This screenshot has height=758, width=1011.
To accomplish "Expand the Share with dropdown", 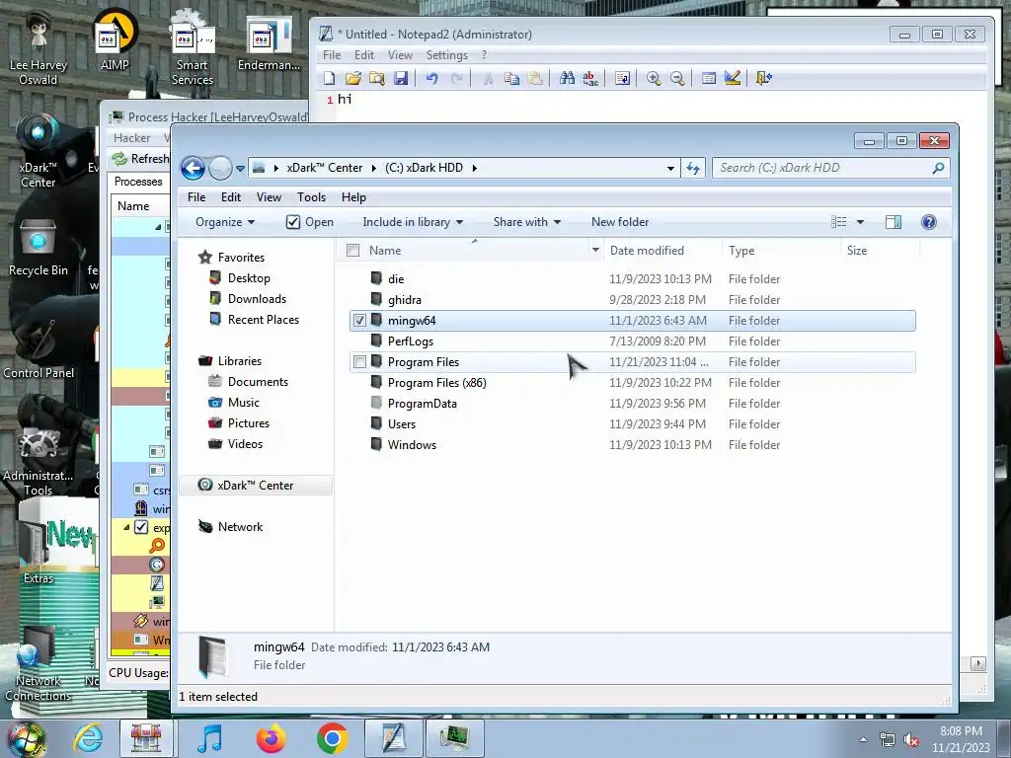I will pos(527,222).
